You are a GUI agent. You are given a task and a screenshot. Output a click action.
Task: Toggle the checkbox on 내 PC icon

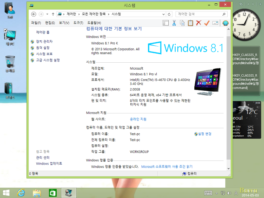coord(5,30)
